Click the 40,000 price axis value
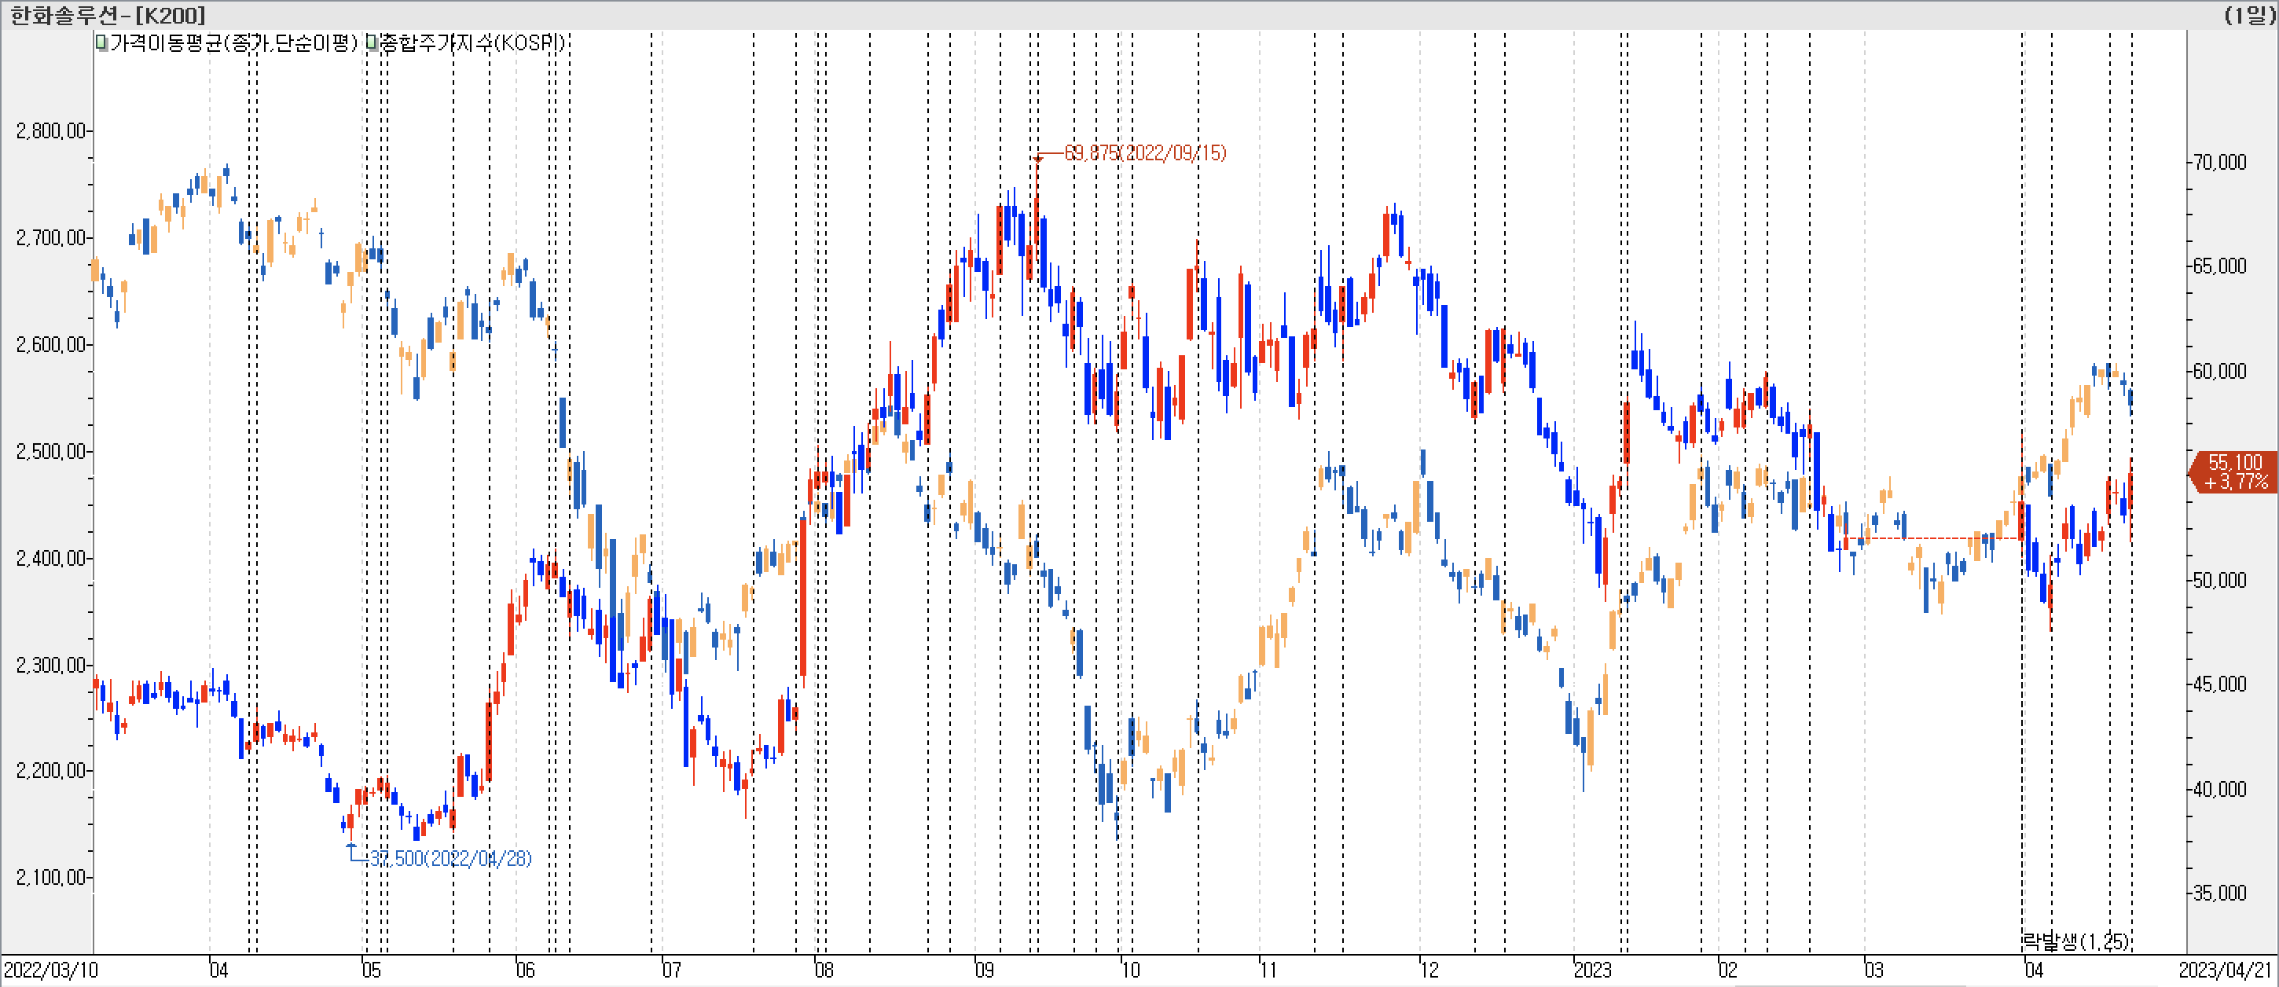Viewport: 2279px width, 987px height. [2220, 789]
